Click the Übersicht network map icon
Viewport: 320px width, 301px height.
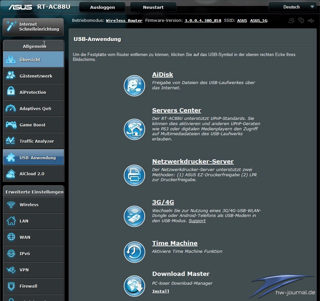point(10,59)
